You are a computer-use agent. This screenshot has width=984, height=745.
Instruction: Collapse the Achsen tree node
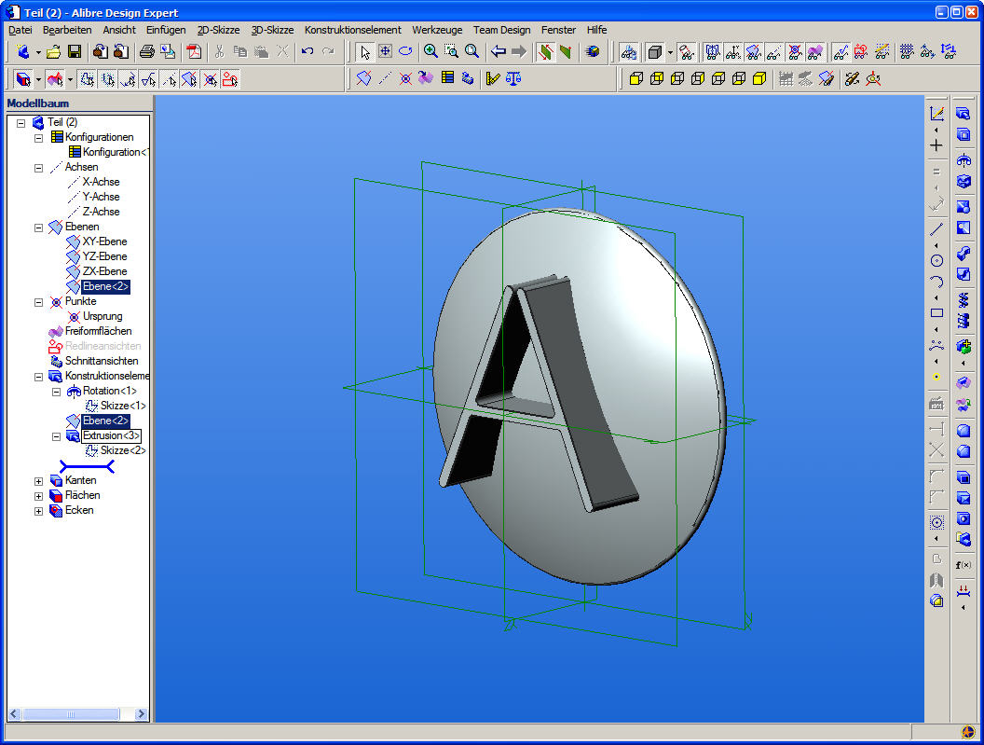38,168
